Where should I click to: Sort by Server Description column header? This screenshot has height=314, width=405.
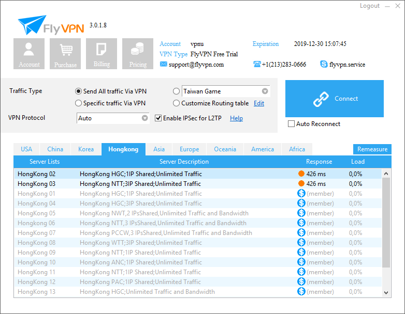(184, 162)
